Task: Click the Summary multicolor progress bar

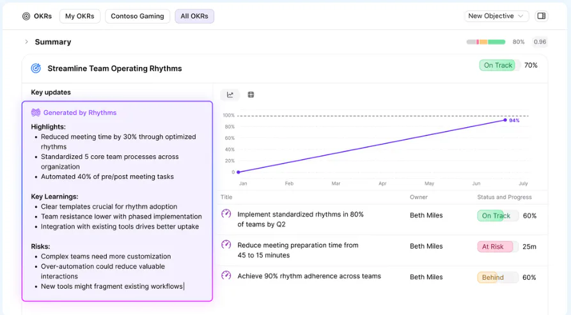Action: 486,42
